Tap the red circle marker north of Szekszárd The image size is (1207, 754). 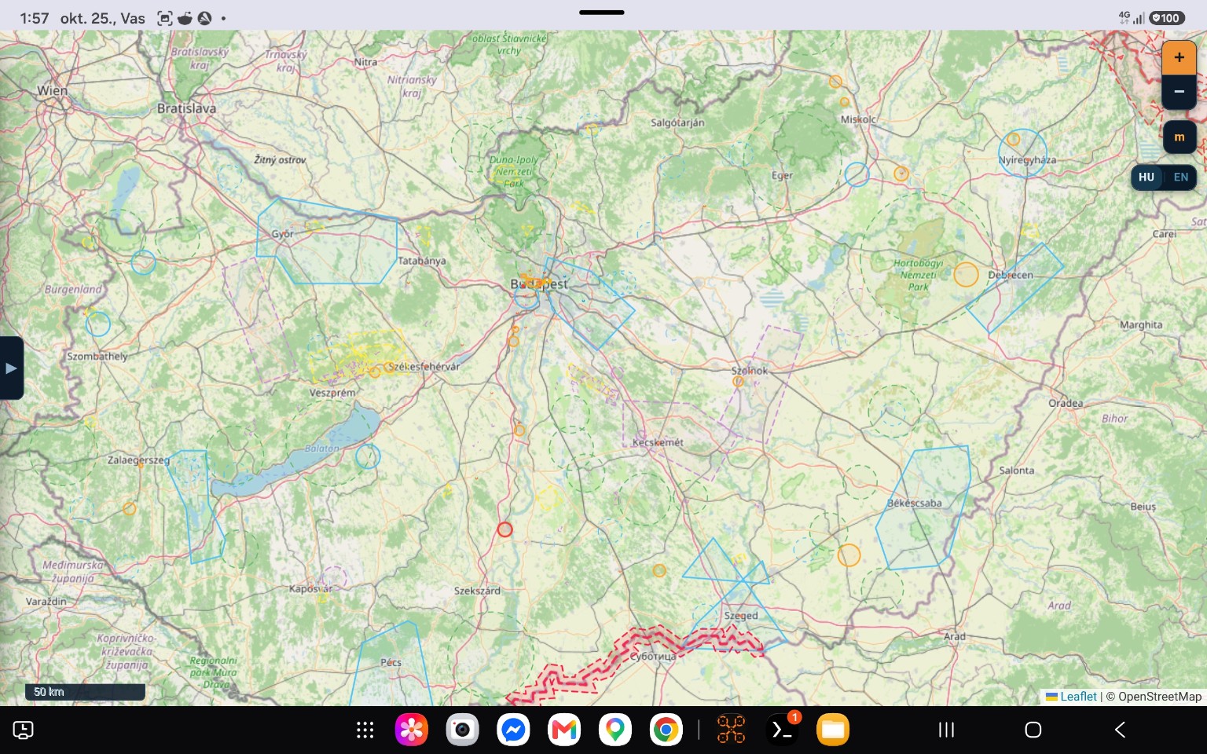click(505, 530)
